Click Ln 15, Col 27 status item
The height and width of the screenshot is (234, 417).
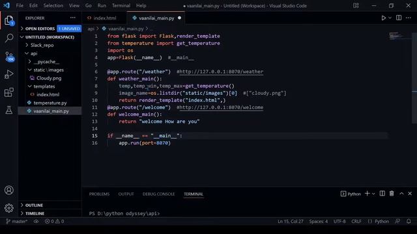(x=291, y=221)
